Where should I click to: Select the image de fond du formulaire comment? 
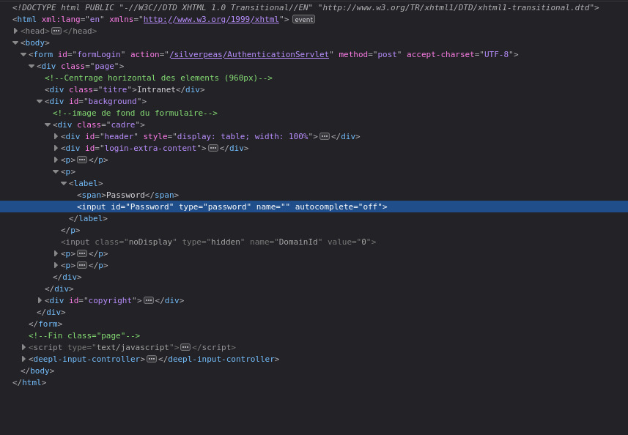pyautogui.click(x=135, y=114)
